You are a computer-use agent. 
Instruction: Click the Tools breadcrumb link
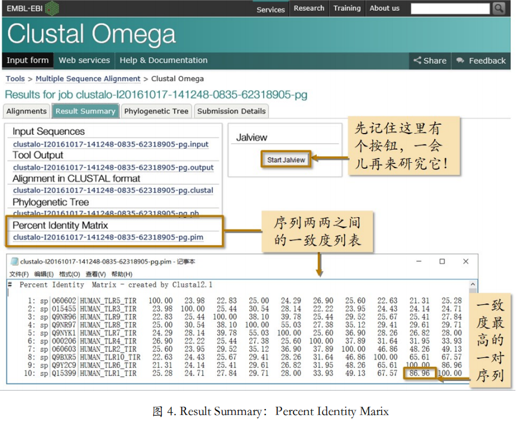[15, 79]
